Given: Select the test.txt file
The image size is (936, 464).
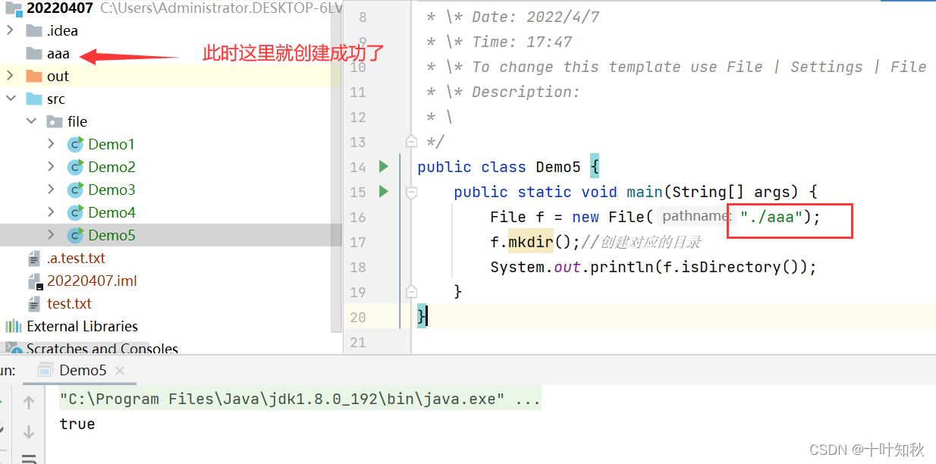Looking at the screenshot, I should click(x=69, y=303).
